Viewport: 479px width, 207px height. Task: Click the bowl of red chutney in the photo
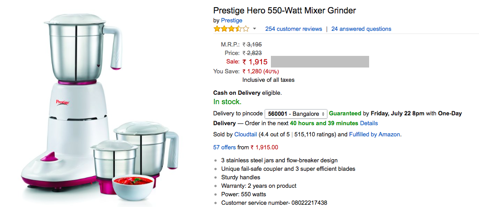click(133, 188)
